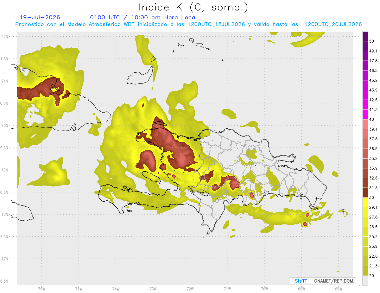
Task: Click the "27.8" colorbar value
Action: click(x=373, y=217)
